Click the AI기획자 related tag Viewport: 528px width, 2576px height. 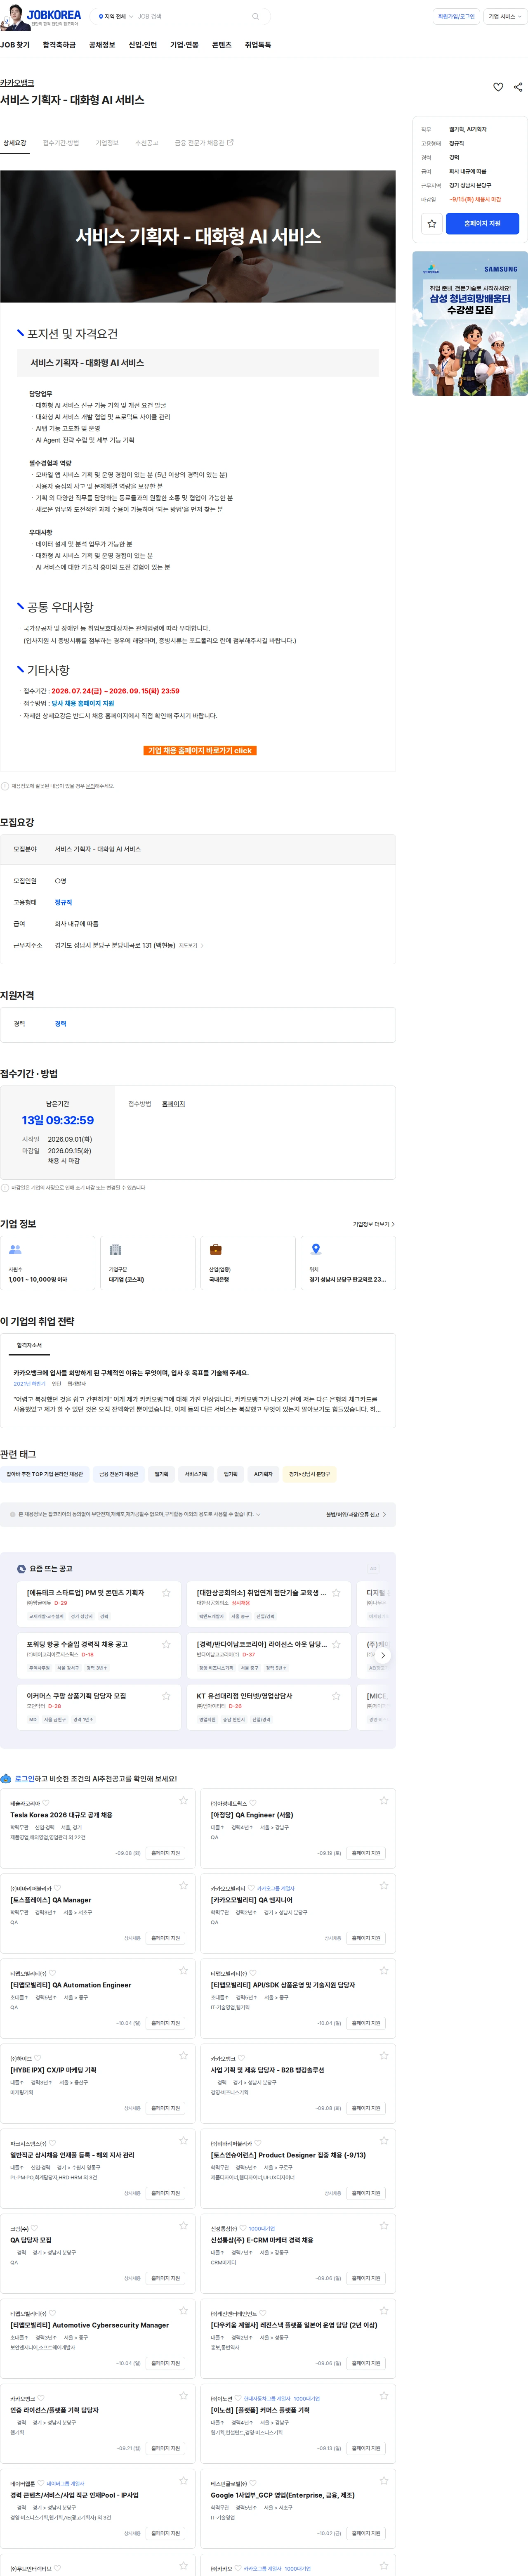(x=263, y=1474)
